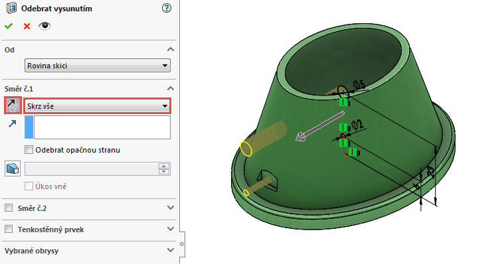Expand the Směr č.2 section
The width and height of the screenshot is (498, 264).
tap(171, 208)
